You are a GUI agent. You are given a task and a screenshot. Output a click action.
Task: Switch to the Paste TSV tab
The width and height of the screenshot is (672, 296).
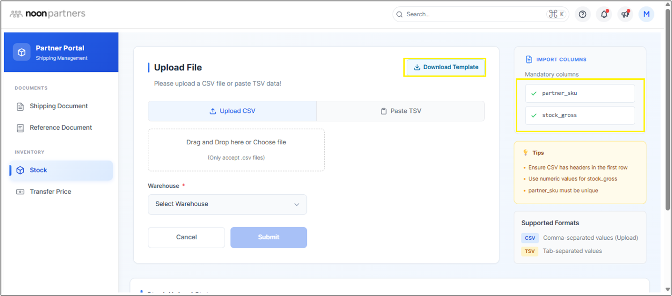pyautogui.click(x=400, y=111)
